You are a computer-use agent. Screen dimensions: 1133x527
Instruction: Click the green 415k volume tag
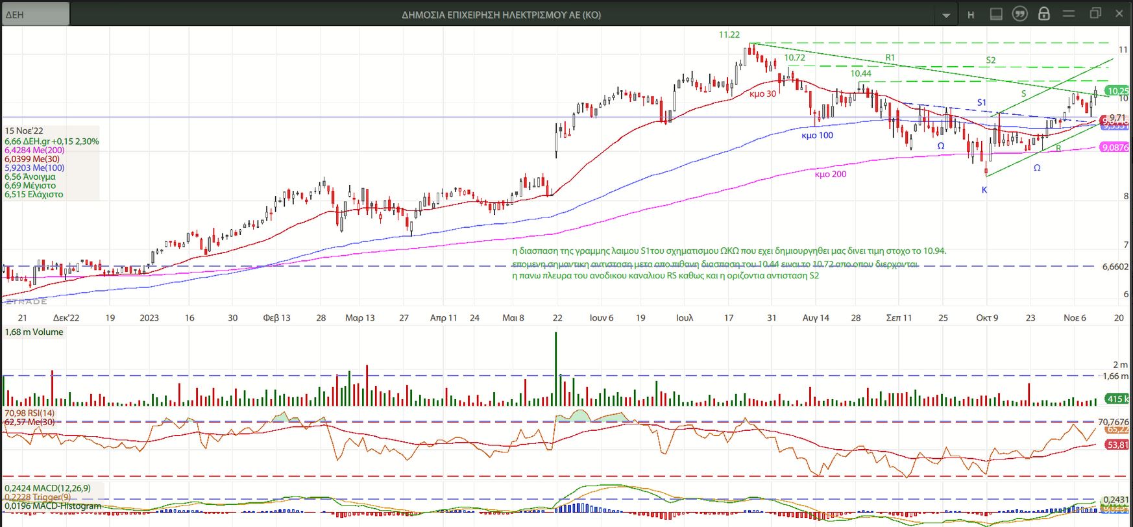point(1117,399)
